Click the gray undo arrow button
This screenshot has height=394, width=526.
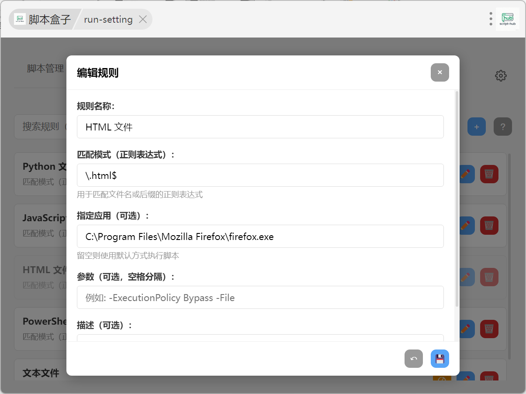pos(413,359)
